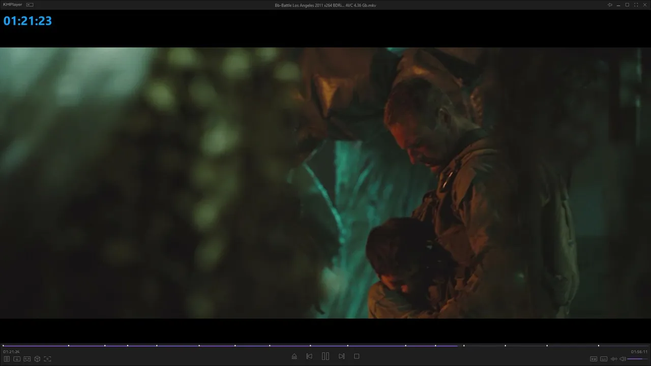Open the audio waveform settings icon
The width and height of the screenshot is (651, 366).
pyautogui.click(x=614, y=359)
